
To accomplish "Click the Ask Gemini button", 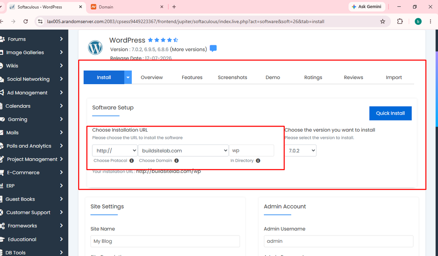I will 367,7.
